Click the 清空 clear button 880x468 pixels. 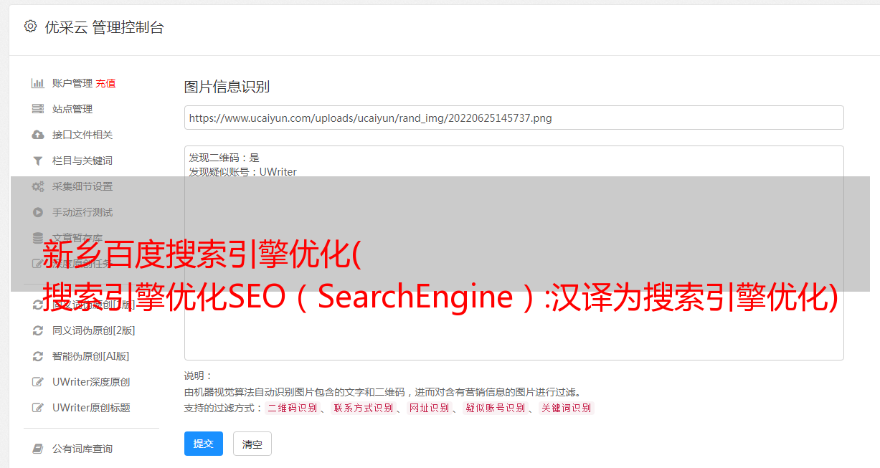(252, 444)
